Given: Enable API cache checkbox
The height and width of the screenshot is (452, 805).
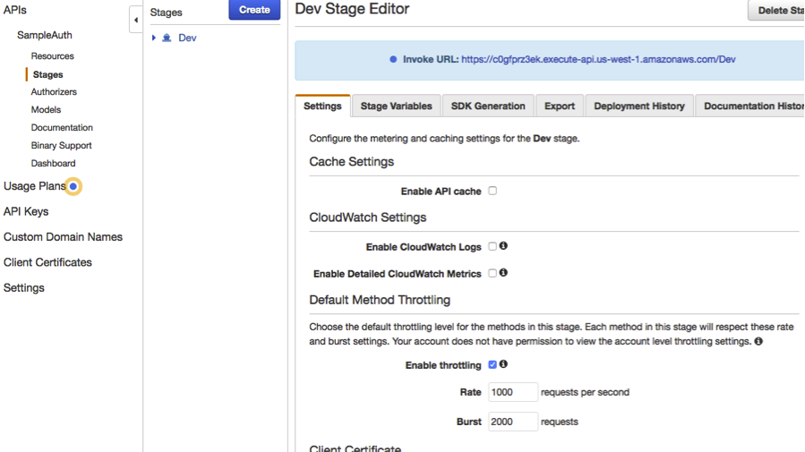Looking at the screenshot, I should click(x=492, y=191).
